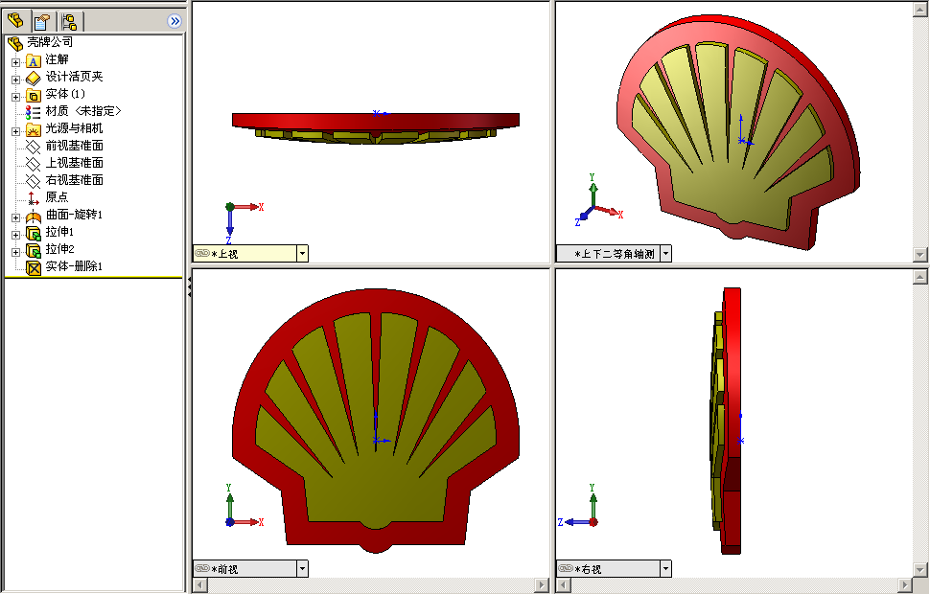Viewport: 930px width, 594px height.
Task: Click the 拉伸2 extrude feature icon
Action: coord(34,251)
